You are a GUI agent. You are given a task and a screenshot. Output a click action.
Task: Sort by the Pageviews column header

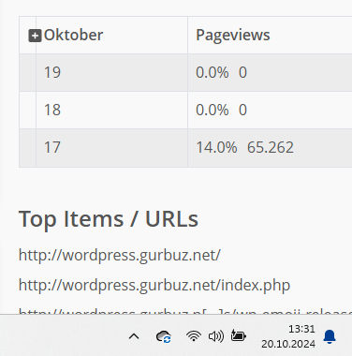pyautogui.click(x=233, y=35)
